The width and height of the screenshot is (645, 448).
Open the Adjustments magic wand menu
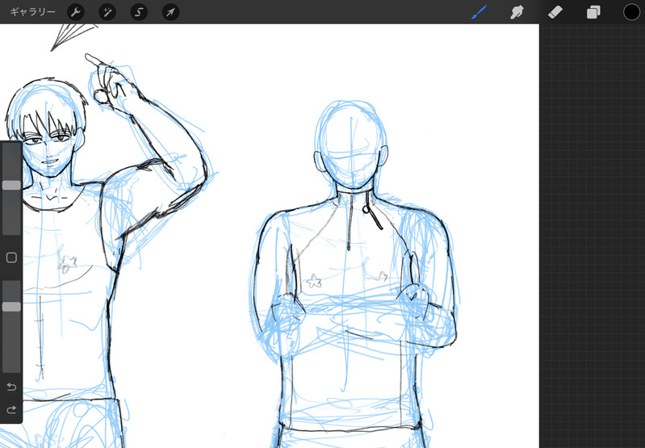click(107, 12)
